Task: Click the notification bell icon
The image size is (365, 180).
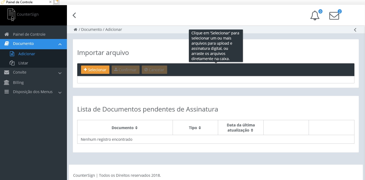Action: click(315, 16)
